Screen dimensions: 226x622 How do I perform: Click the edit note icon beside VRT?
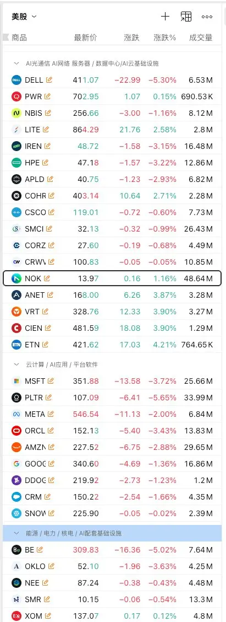click(45, 312)
